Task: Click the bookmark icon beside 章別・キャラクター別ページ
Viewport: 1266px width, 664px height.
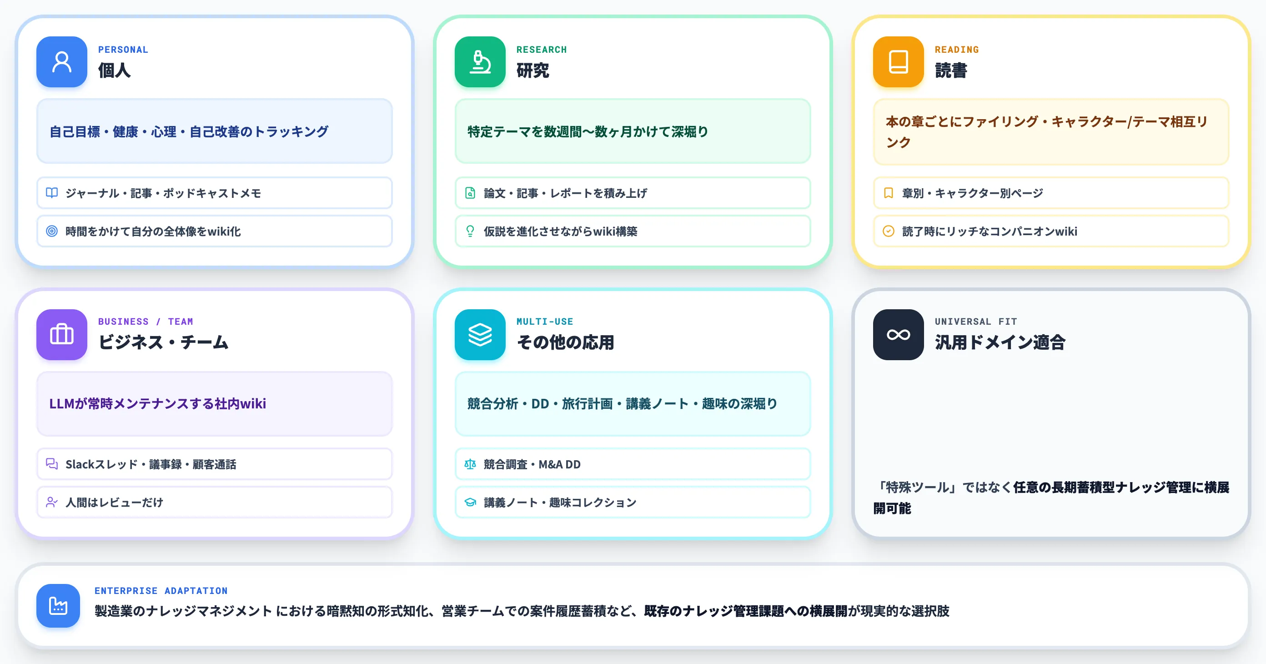Action: point(889,193)
